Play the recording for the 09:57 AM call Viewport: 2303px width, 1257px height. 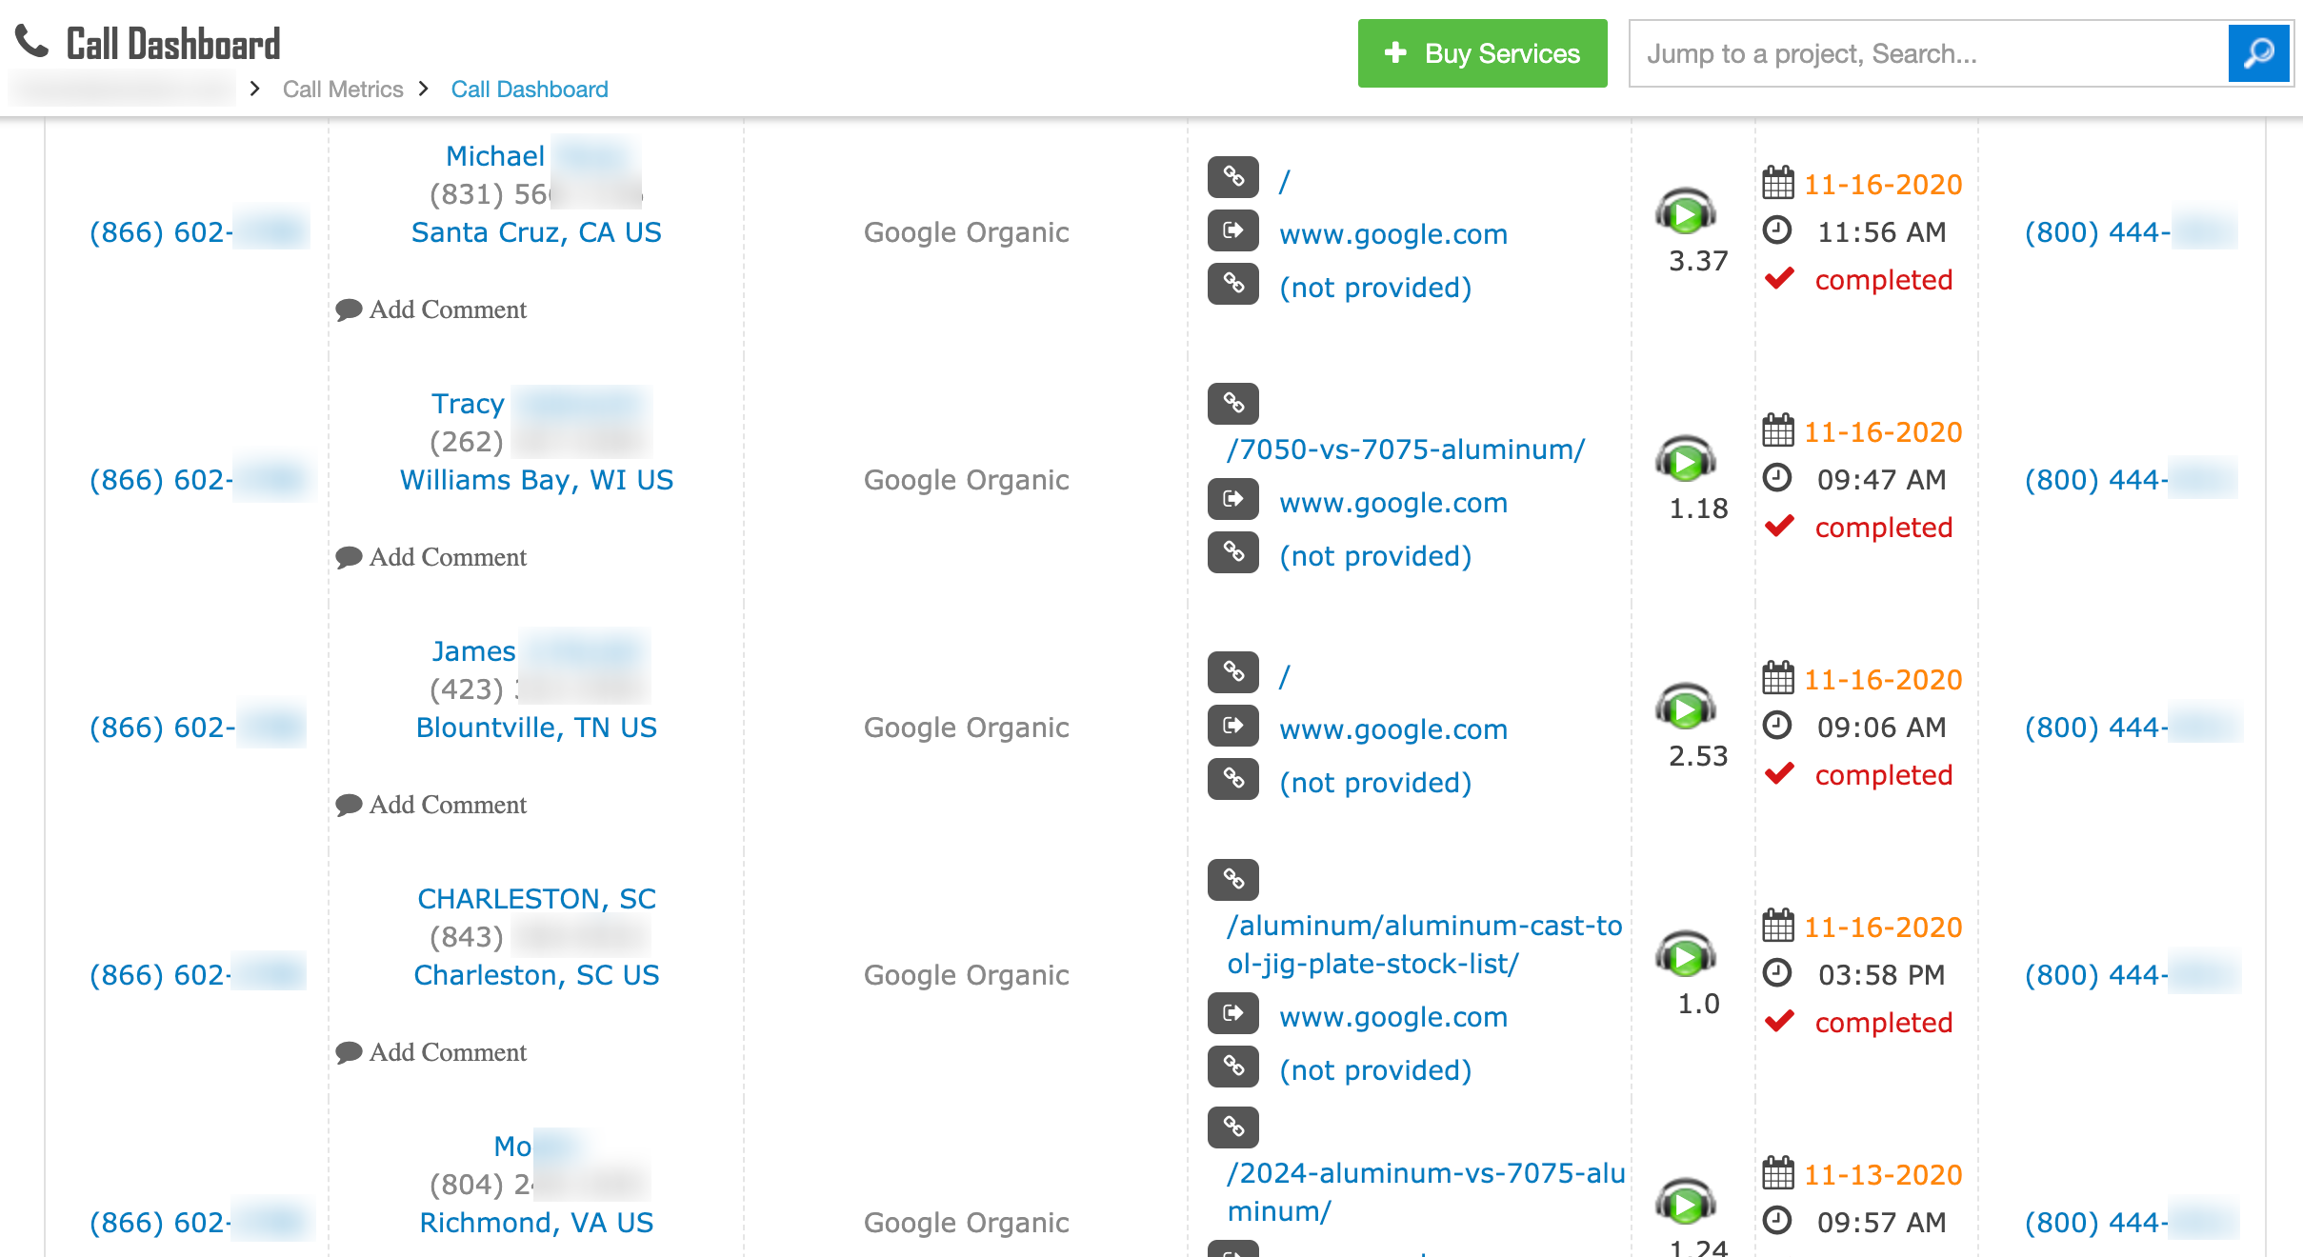(1685, 1202)
